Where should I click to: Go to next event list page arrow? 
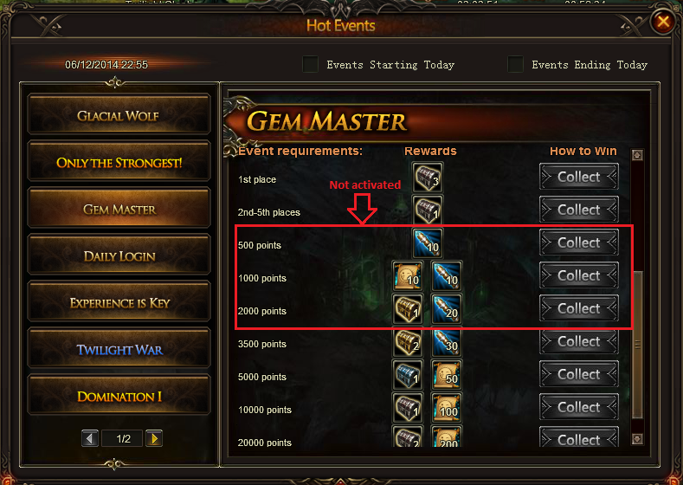154,438
